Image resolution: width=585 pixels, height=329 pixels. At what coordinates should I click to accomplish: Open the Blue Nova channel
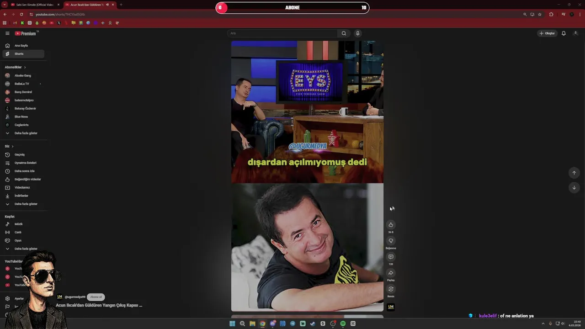[23, 117]
